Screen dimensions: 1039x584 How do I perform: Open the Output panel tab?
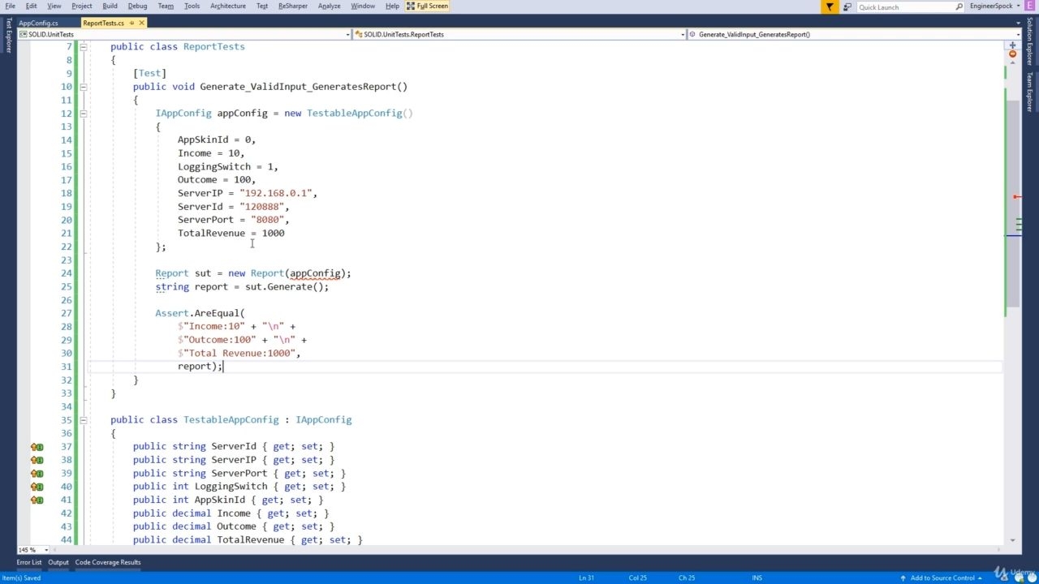58,562
